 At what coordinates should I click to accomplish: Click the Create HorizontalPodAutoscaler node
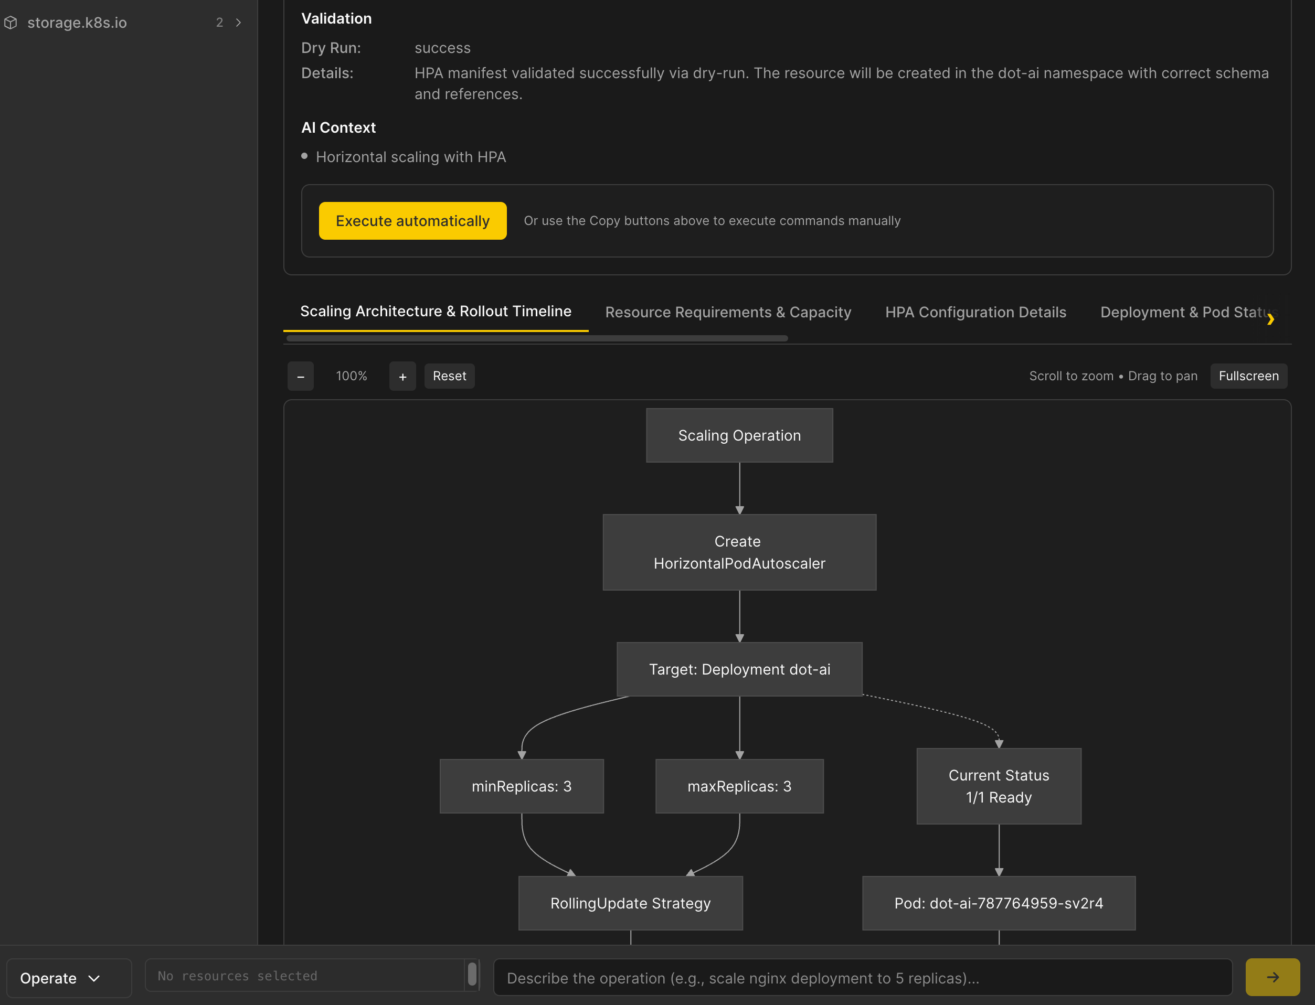[739, 552]
